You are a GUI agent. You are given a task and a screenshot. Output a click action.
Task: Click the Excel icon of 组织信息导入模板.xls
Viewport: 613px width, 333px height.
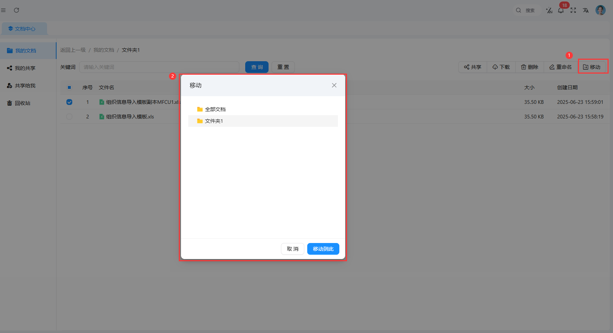(x=102, y=117)
